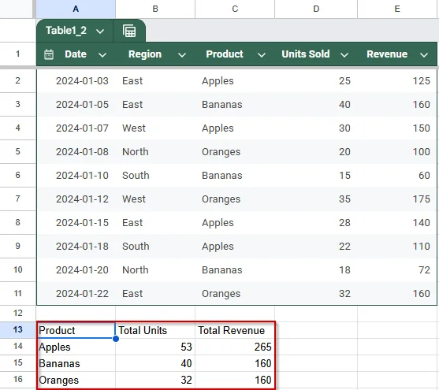Select revenue value 100
Screen dimensions: 439x390
(397, 151)
